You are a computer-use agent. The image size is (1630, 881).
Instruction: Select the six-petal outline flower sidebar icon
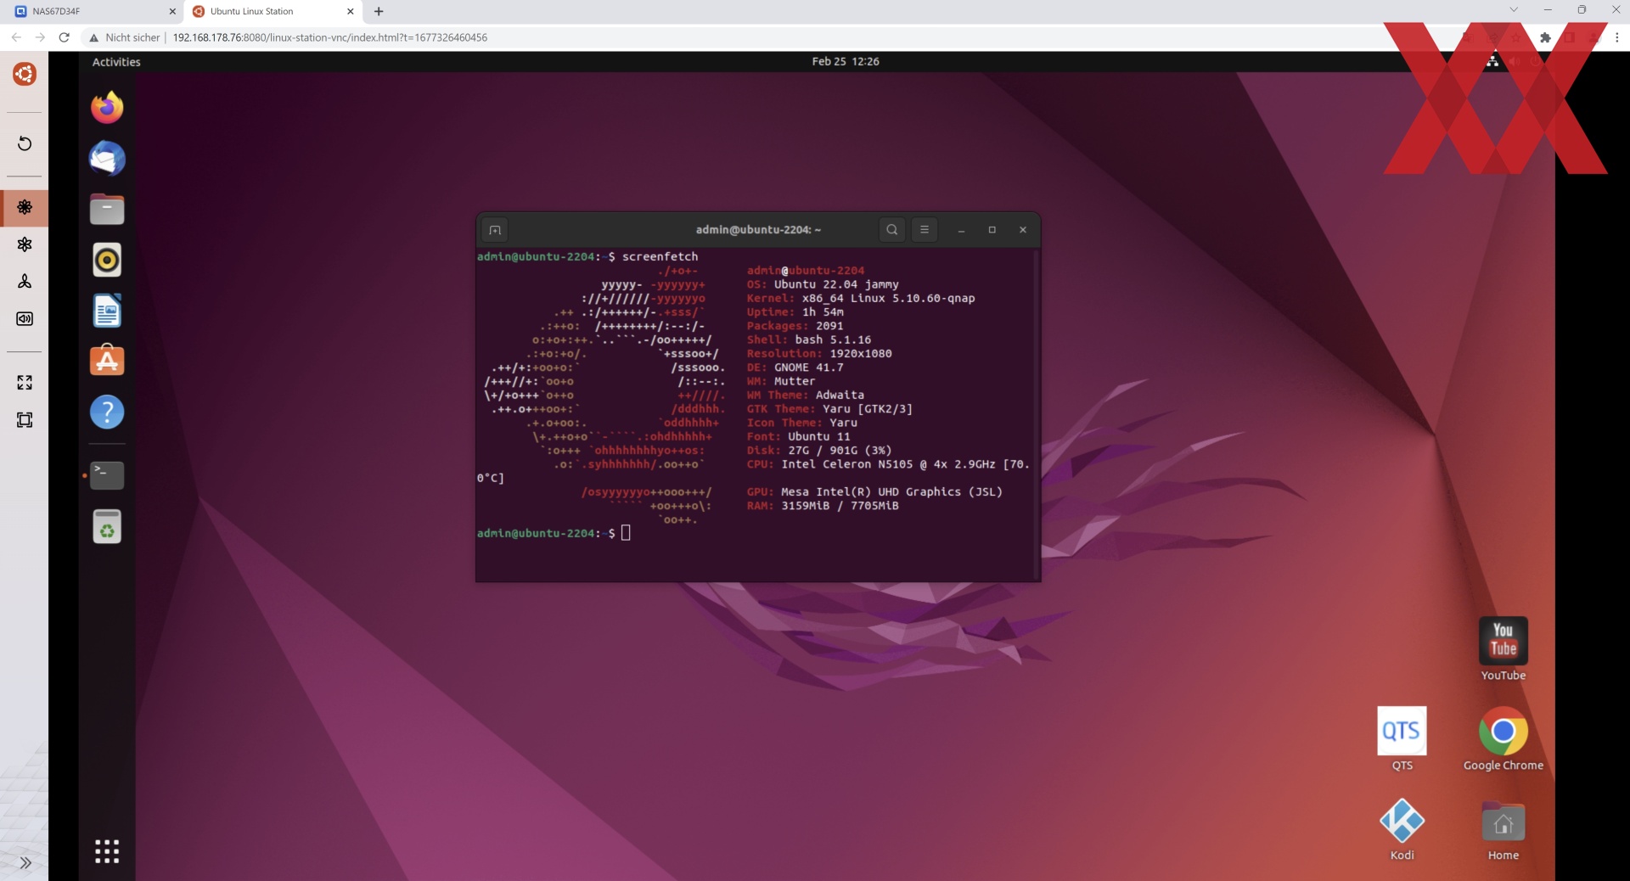click(x=25, y=244)
